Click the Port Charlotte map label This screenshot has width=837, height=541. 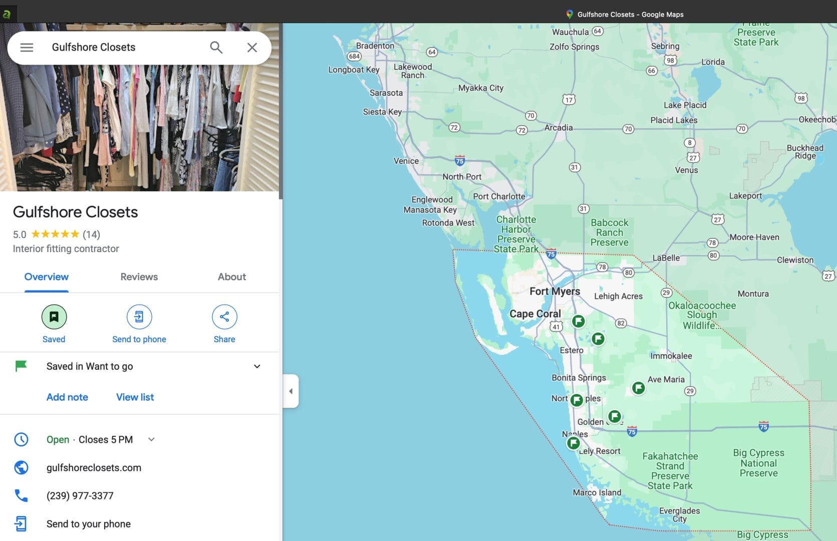pyautogui.click(x=499, y=197)
